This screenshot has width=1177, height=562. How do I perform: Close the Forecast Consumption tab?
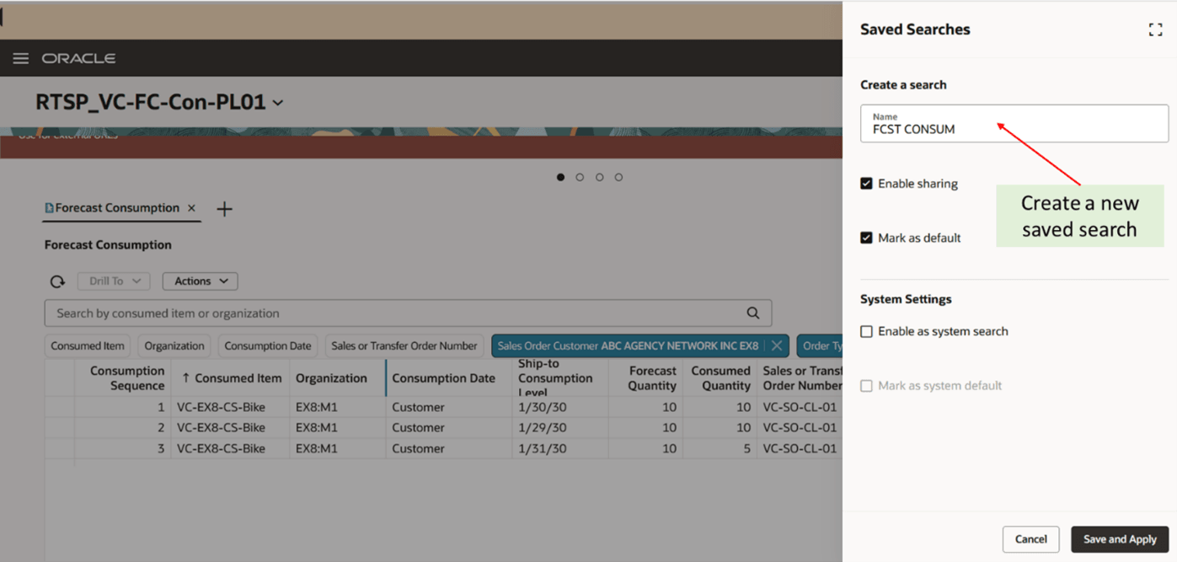click(x=192, y=208)
